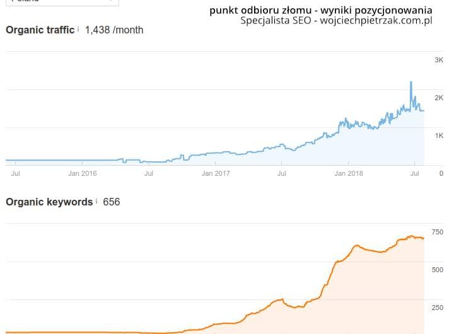Click the 3K label on traffic axis
The height and width of the screenshot is (334, 454).
439,60
